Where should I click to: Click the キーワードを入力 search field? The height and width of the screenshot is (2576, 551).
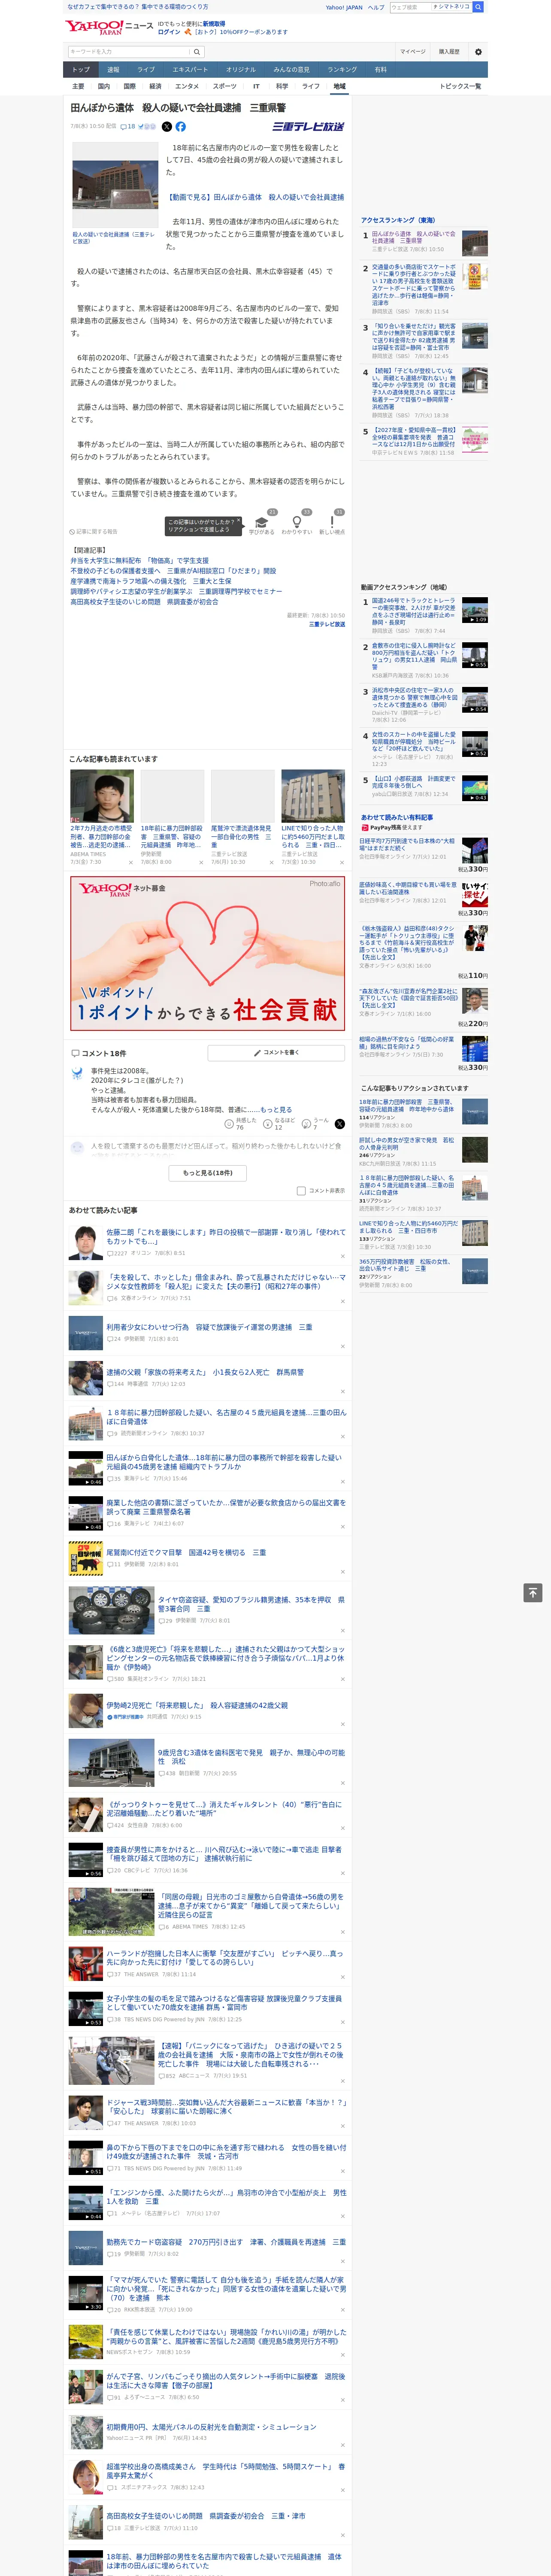click(129, 51)
